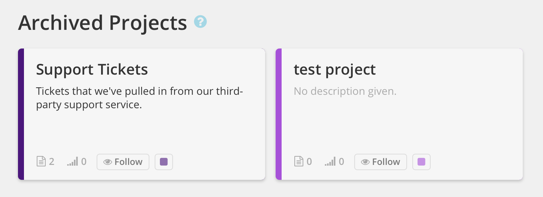
Task: Click the activity bars icon on test project
Action: pyautogui.click(x=330, y=162)
